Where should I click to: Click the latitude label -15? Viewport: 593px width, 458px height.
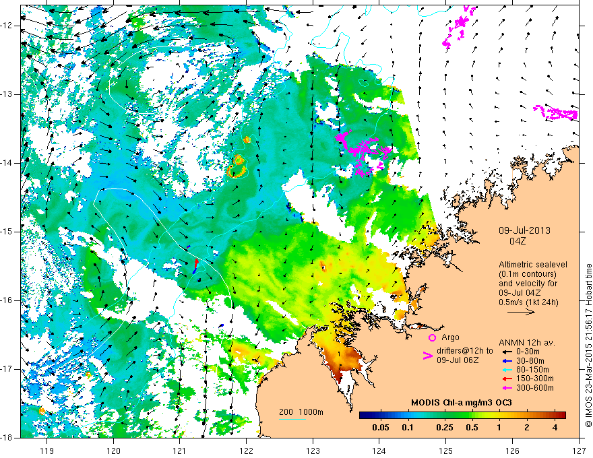[x=7, y=231]
